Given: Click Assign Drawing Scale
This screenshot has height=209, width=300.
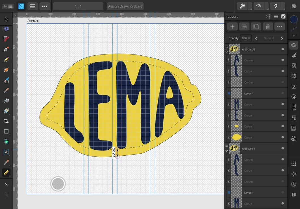Looking at the screenshot, I should [125, 6].
